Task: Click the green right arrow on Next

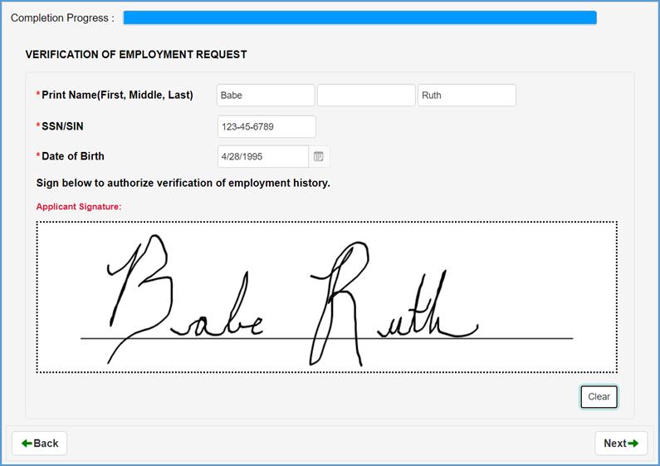Action: (633, 444)
